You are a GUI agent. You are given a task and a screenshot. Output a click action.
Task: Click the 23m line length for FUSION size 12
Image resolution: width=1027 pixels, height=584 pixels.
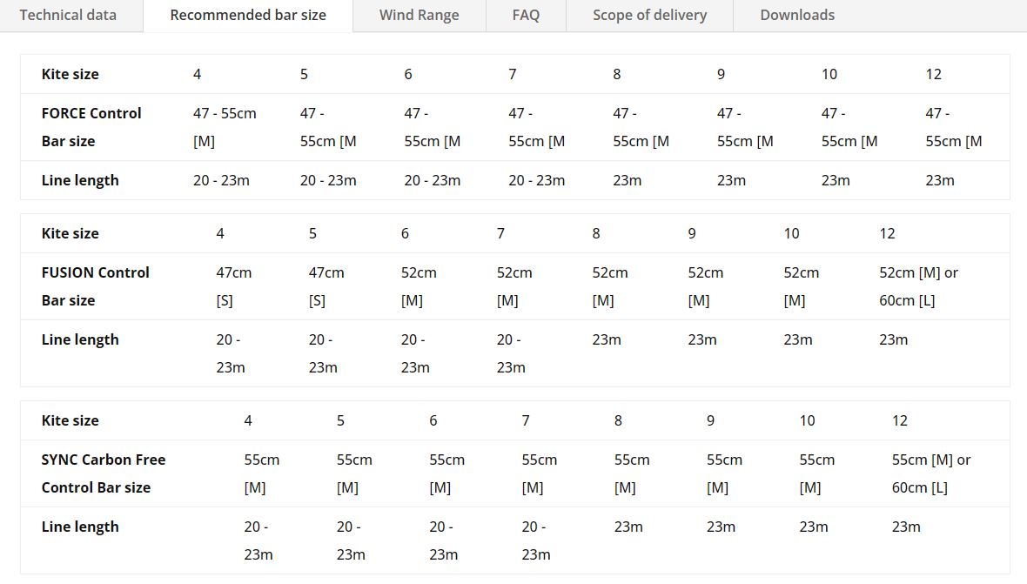(893, 339)
